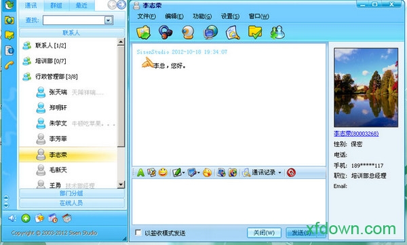Click the green pen handwriting icon

click(x=177, y=172)
